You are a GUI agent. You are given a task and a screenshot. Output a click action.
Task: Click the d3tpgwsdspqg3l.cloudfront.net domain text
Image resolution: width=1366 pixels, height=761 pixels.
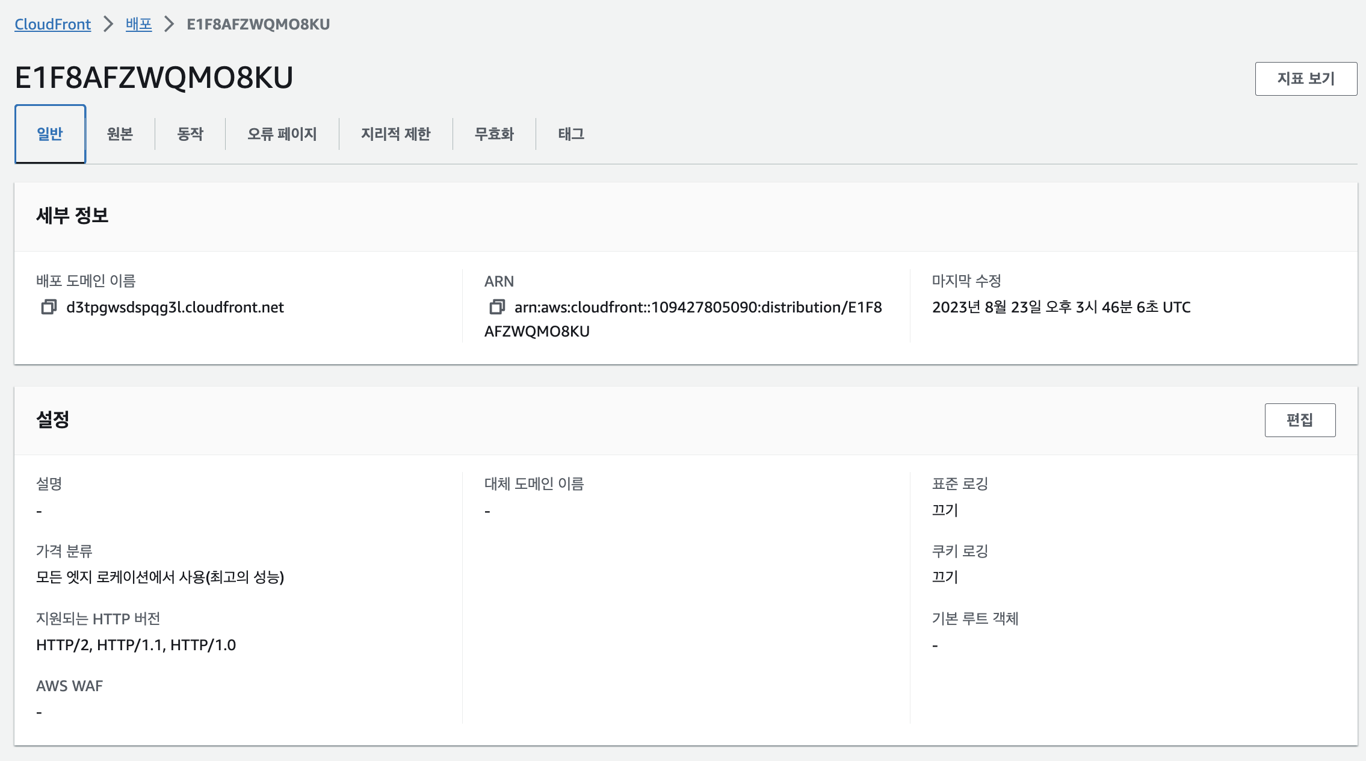175,307
